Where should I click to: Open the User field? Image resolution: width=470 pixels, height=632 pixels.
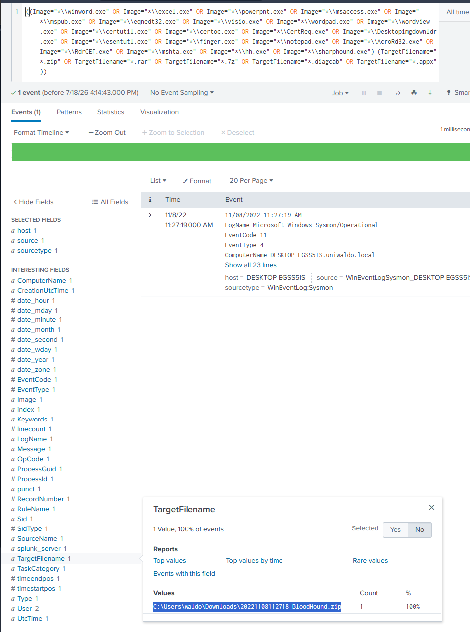(25, 608)
